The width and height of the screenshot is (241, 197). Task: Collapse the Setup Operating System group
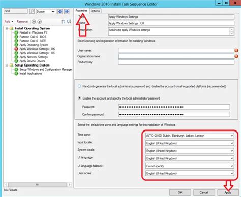tap(7, 65)
